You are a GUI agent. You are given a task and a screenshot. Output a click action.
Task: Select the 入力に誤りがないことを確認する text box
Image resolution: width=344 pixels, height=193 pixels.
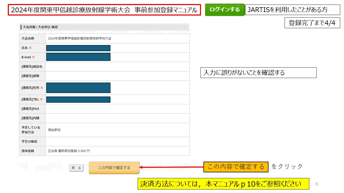click(258, 73)
